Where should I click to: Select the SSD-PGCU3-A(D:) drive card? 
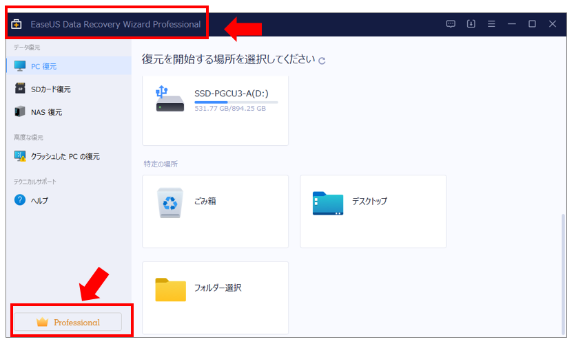215,111
